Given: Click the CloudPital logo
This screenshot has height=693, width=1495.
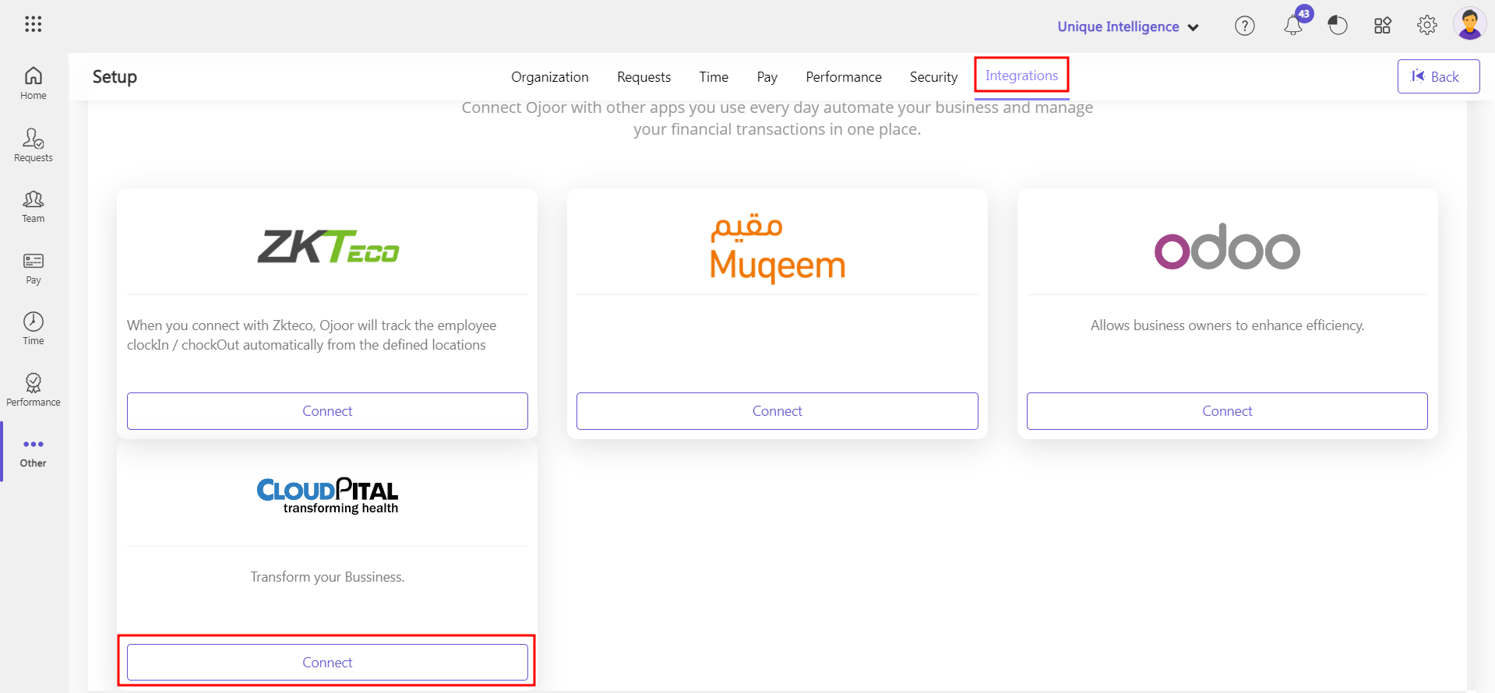Looking at the screenshot, I should click(x=327, y=496).
